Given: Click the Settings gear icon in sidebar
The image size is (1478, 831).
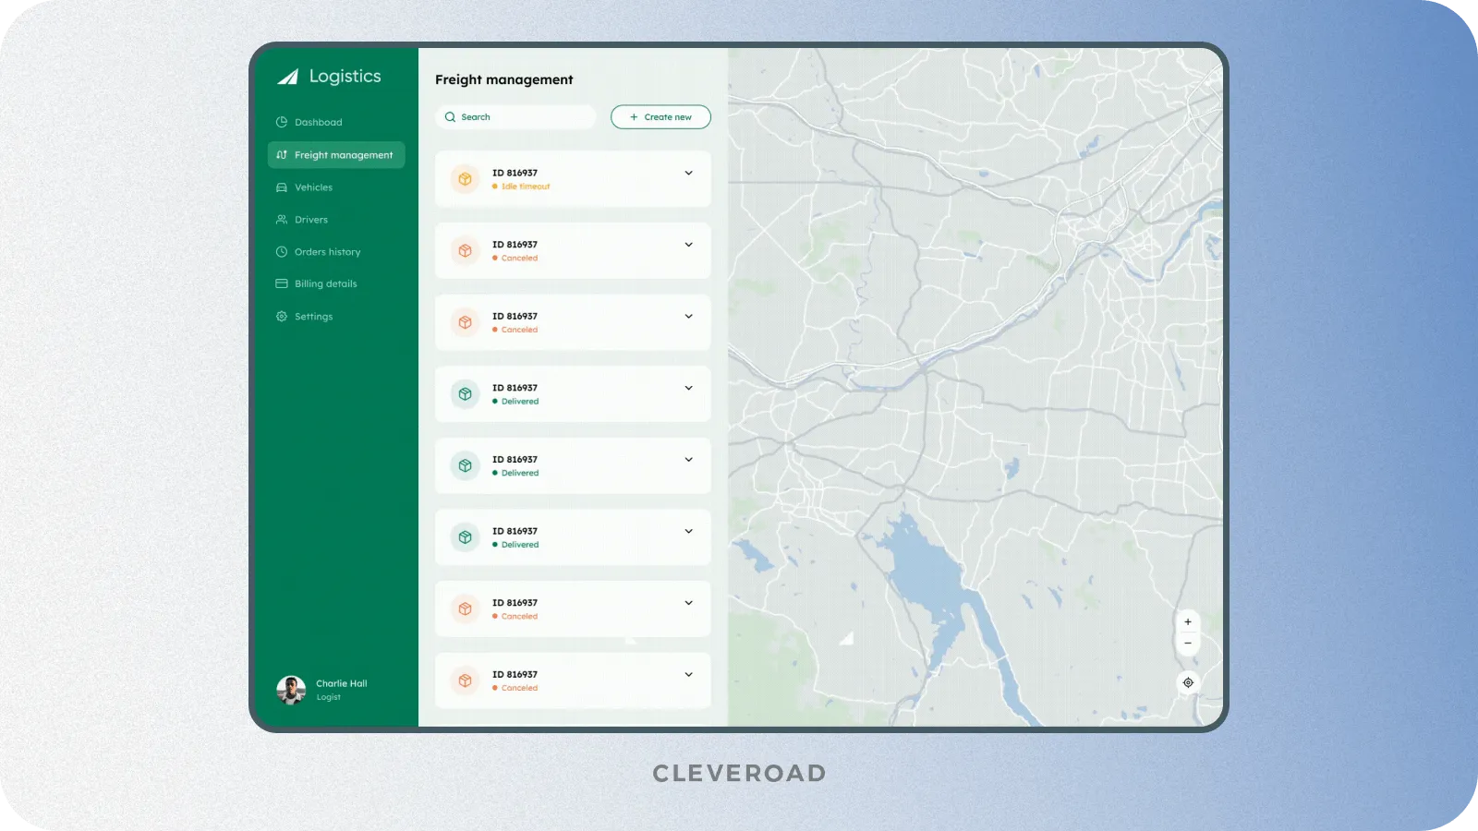Looking at the screenshot, I should pyautogui.click(x=282, y=317).
